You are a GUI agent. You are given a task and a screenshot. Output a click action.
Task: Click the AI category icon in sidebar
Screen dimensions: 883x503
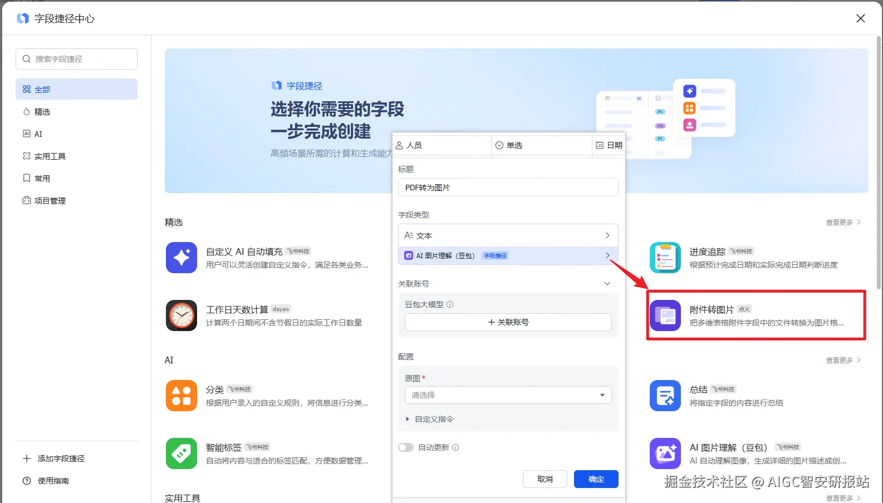point(27,134)
